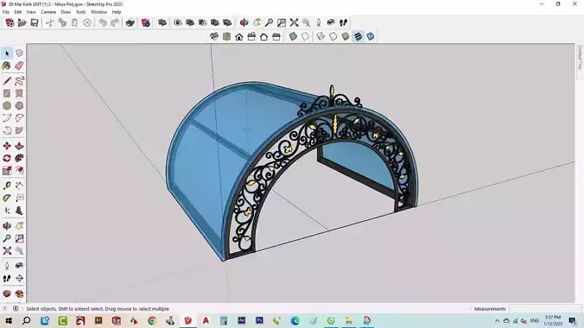Toggle Back Edges style
The image size is (584, 328).
tap(306, 36)
